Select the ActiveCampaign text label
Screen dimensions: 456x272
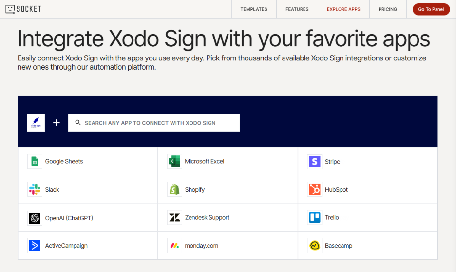pos(66,246)
